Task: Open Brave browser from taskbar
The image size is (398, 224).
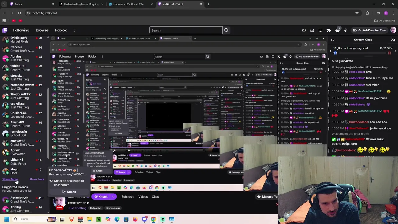Action: click(72, 219)
